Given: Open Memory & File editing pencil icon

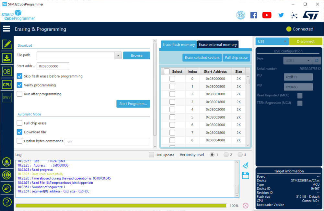Looking at the screenshot, I should tap(7, 44).
